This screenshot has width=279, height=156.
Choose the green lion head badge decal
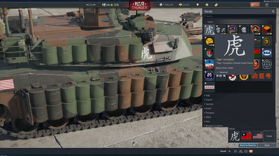[x=267, y=41]
